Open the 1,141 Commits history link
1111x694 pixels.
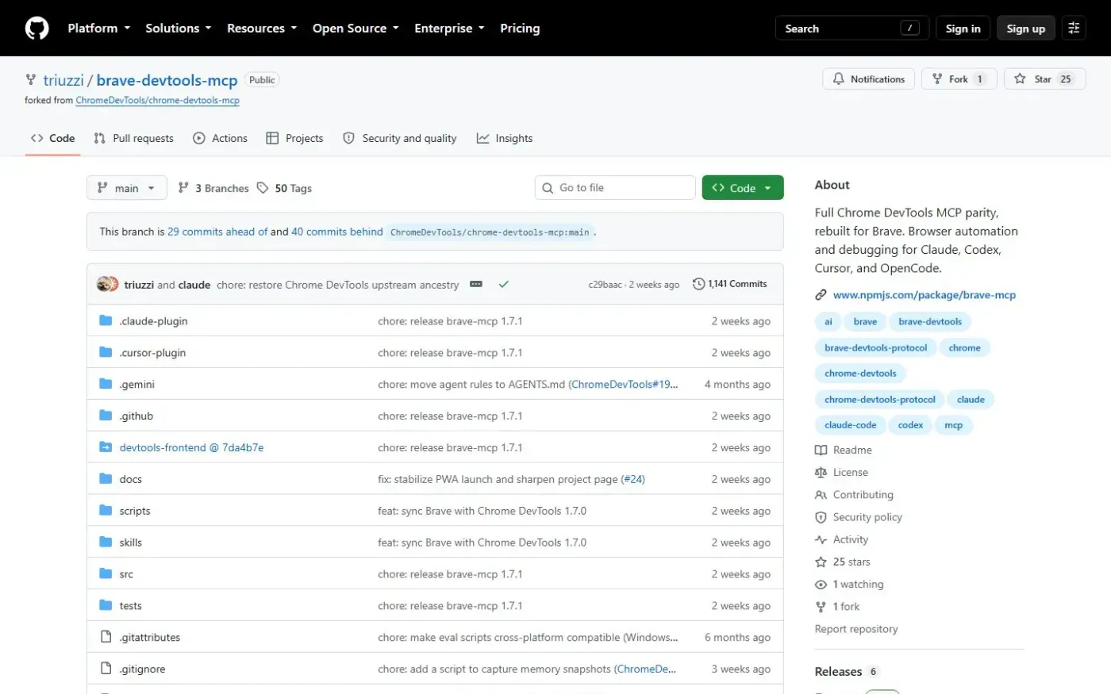[730, 284]
